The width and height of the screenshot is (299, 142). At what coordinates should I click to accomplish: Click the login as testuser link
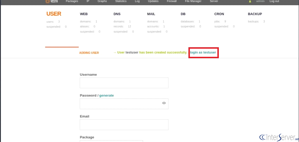pyautogui.click(x=203, y=52)
